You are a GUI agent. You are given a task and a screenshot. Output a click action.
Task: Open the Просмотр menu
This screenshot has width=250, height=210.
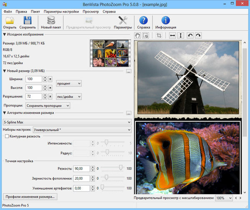tap(90, 11)
